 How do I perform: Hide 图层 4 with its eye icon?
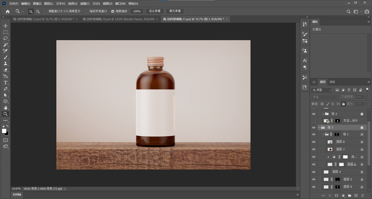(x=314, y=172)
